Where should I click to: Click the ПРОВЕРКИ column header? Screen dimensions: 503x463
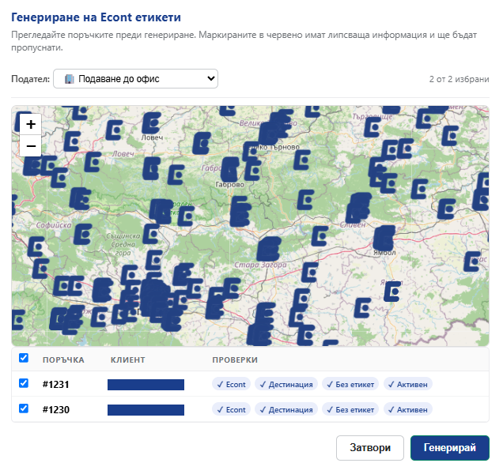point(235,359)
